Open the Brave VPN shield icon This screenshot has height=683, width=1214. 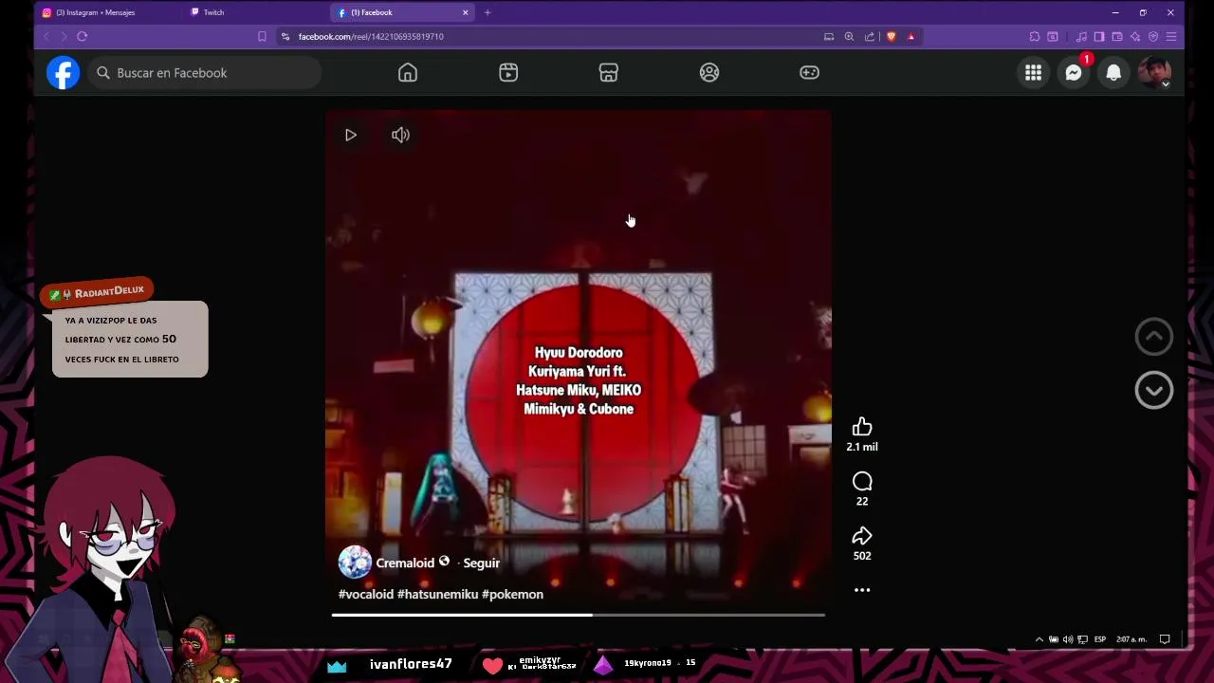pos(1153,37)
